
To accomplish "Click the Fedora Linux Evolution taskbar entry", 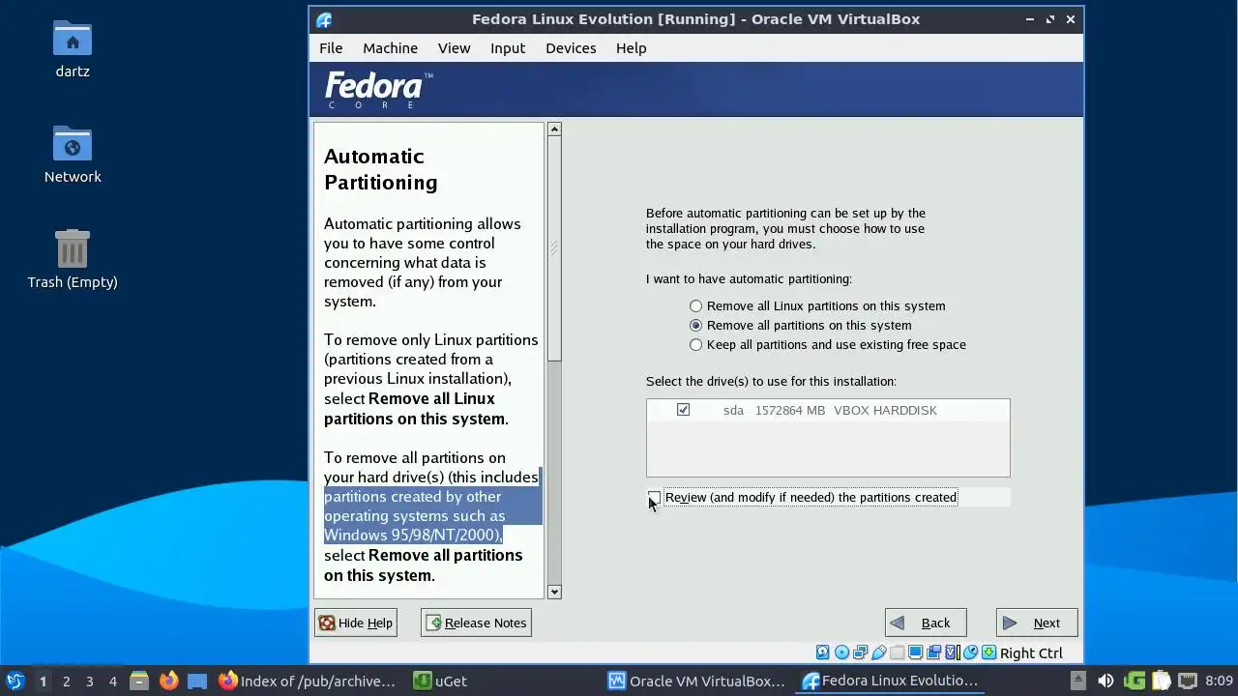I will click(892, 681).
